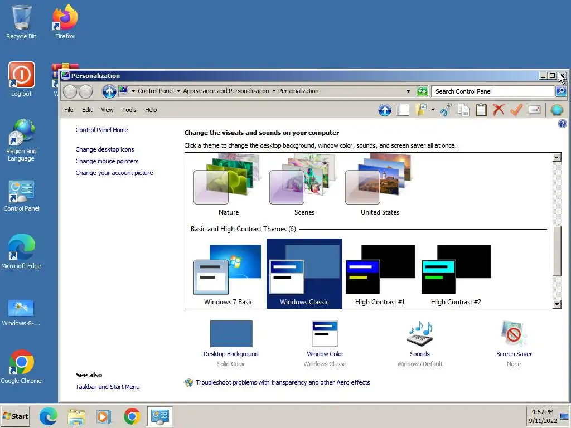Viewport: 571px width, 428px height.
Task: Expand Appearance and Personalization breadcrumb arrow
Action: (274, 91)
